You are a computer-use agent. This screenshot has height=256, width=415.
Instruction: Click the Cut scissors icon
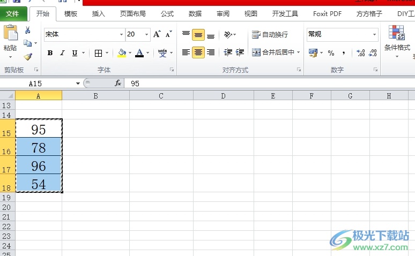pyautogui.click(x=27, y=31)
